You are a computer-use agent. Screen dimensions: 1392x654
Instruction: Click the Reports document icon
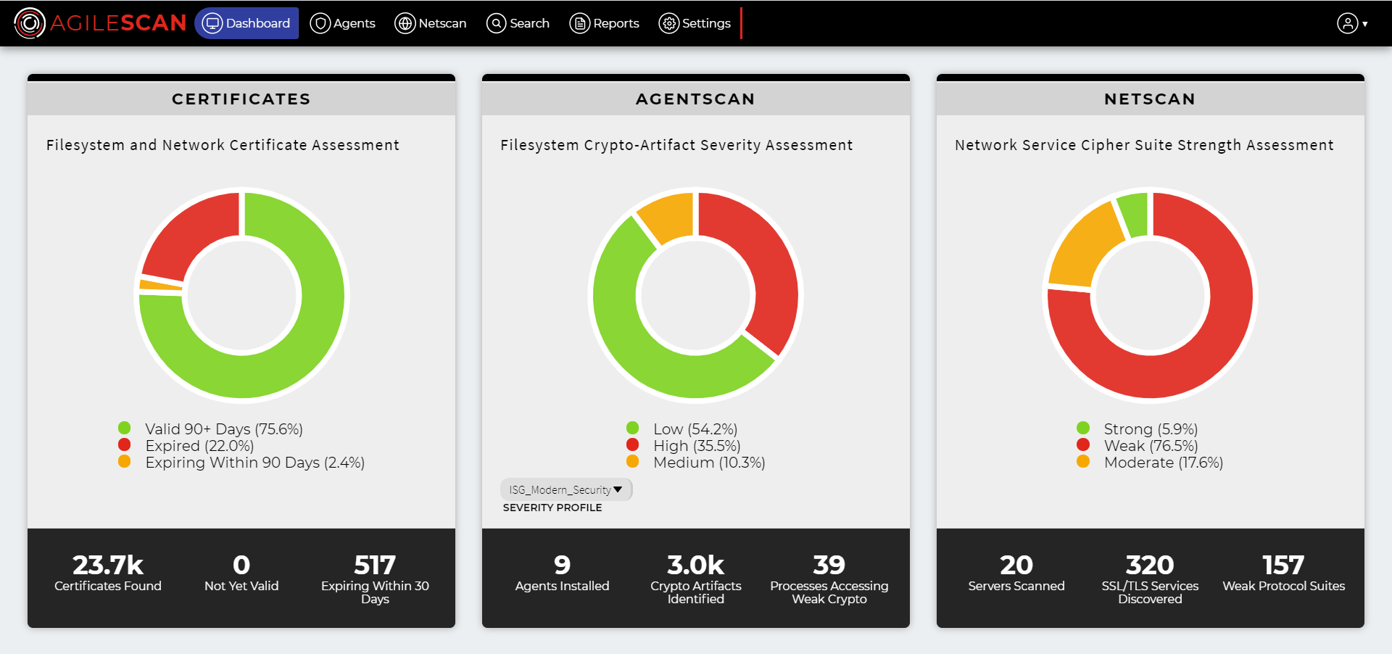(x=579, y=23)
